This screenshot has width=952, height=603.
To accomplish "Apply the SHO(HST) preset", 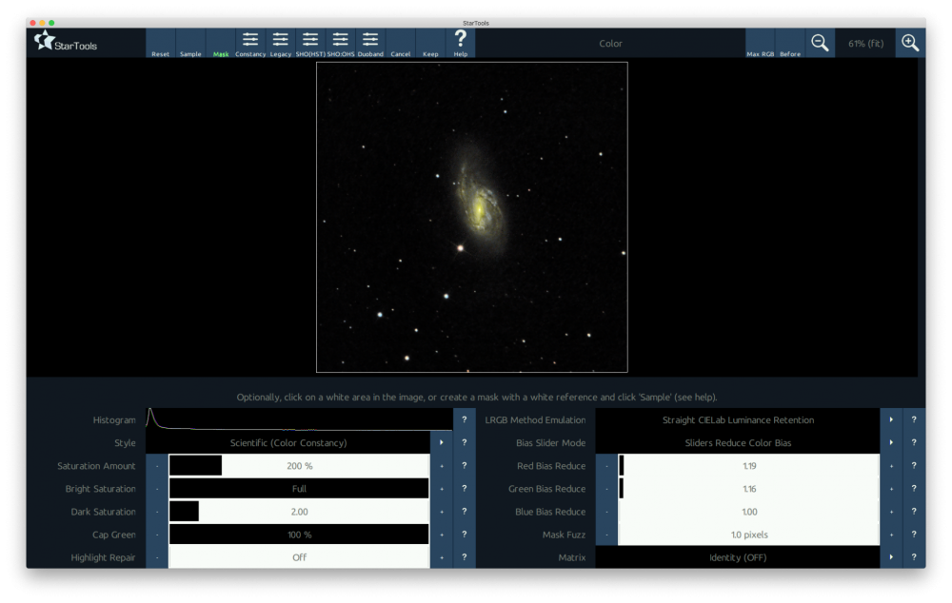I will (x=310, y=43).
